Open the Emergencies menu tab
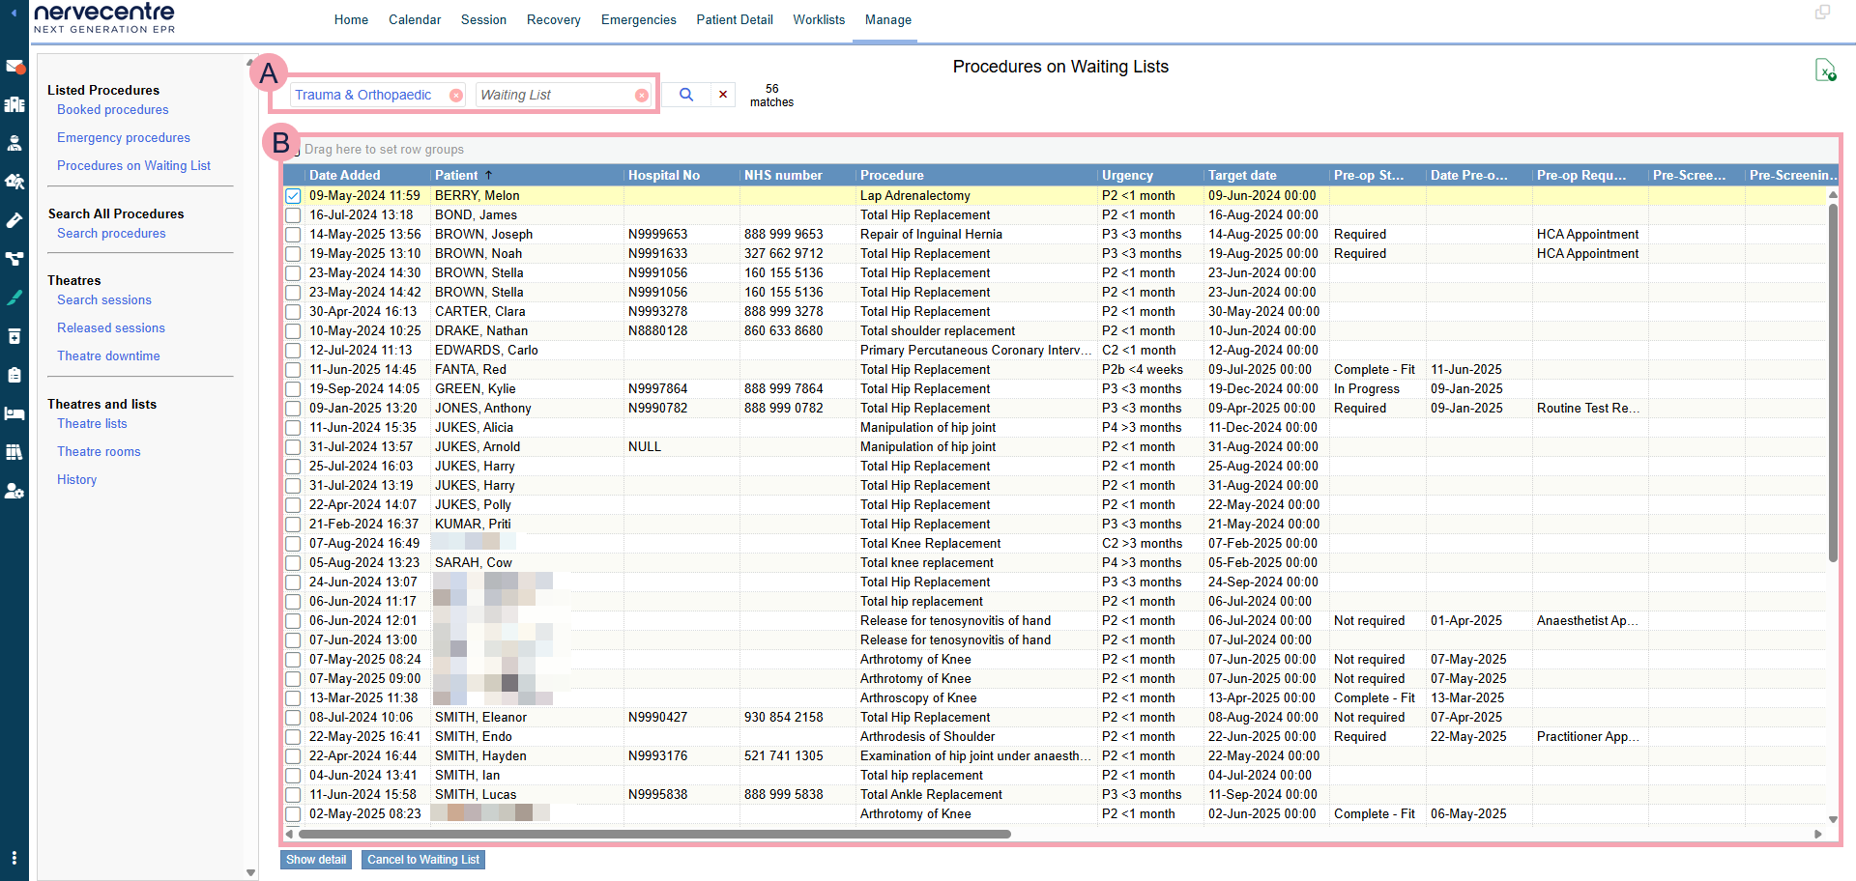1856x881 pixels. click(638, 19)
